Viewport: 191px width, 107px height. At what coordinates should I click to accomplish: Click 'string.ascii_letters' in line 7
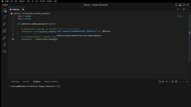45,32
